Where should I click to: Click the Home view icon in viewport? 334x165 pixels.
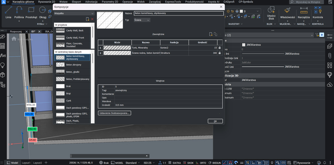coord(14,39)
